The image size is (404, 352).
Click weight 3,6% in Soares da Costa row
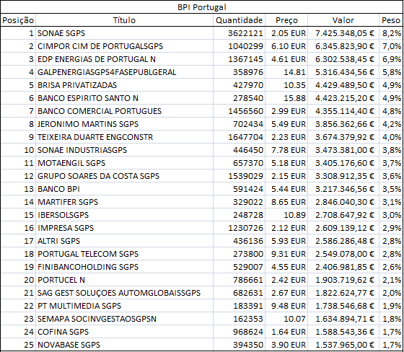tap(391, 176)
